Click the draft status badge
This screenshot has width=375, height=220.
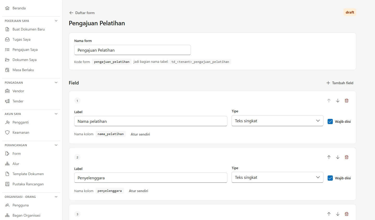click(350, 12)
